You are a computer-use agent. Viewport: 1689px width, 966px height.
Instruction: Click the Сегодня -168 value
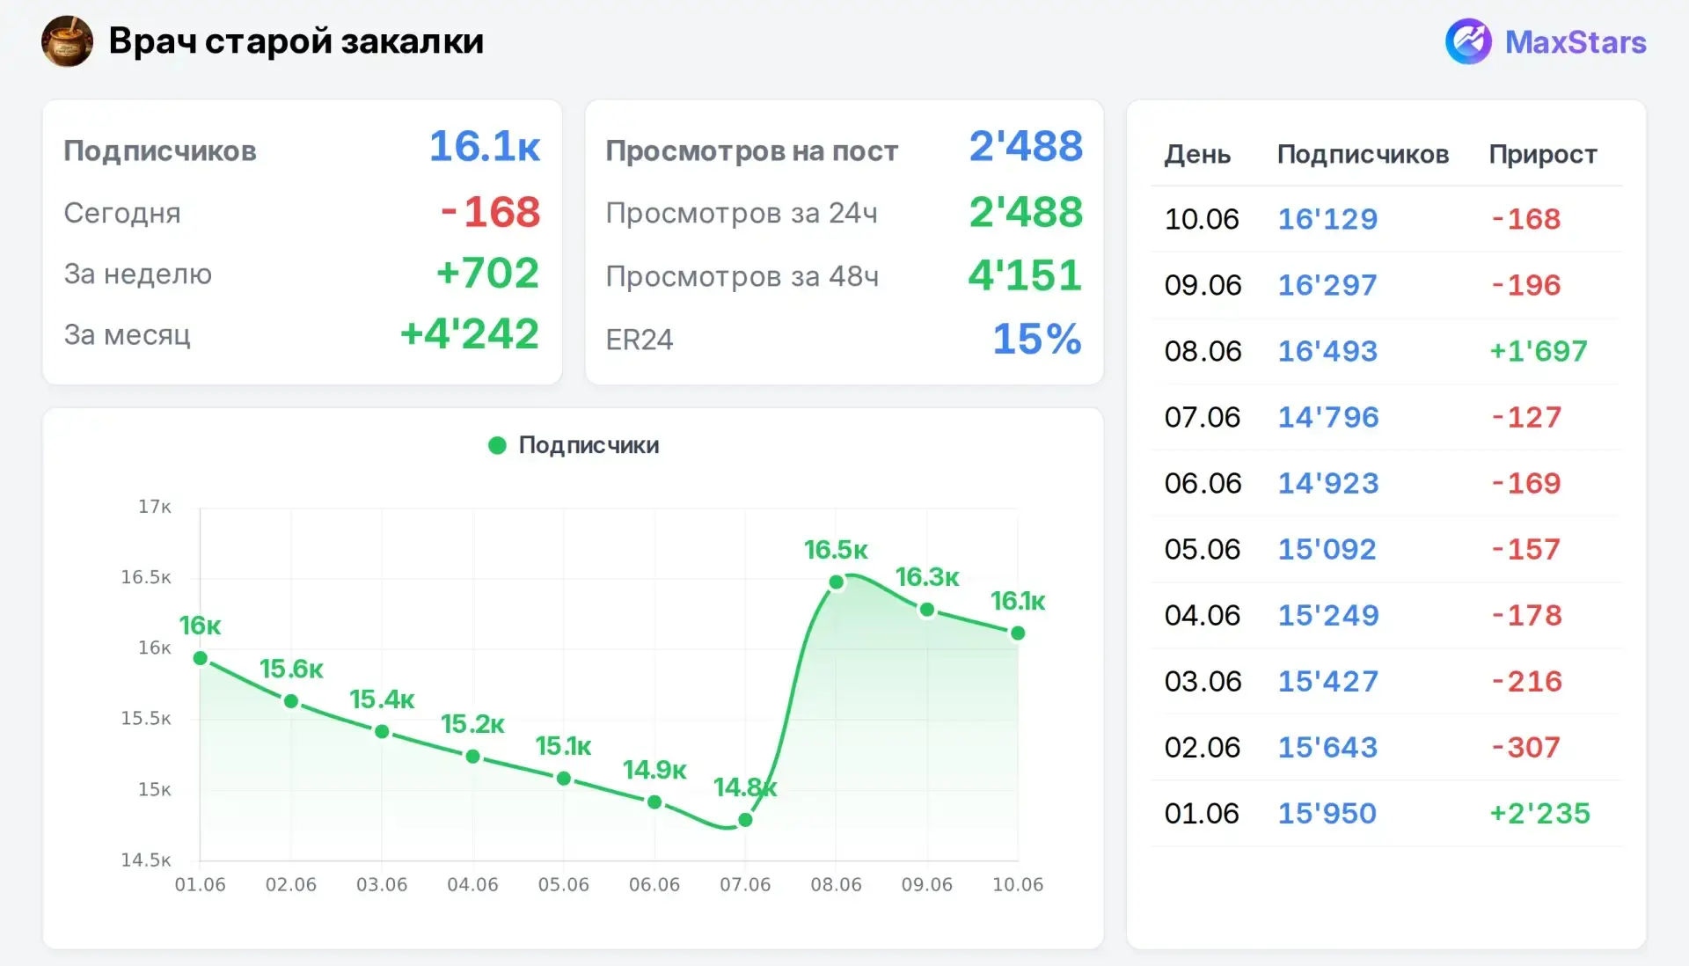[490, 212]
